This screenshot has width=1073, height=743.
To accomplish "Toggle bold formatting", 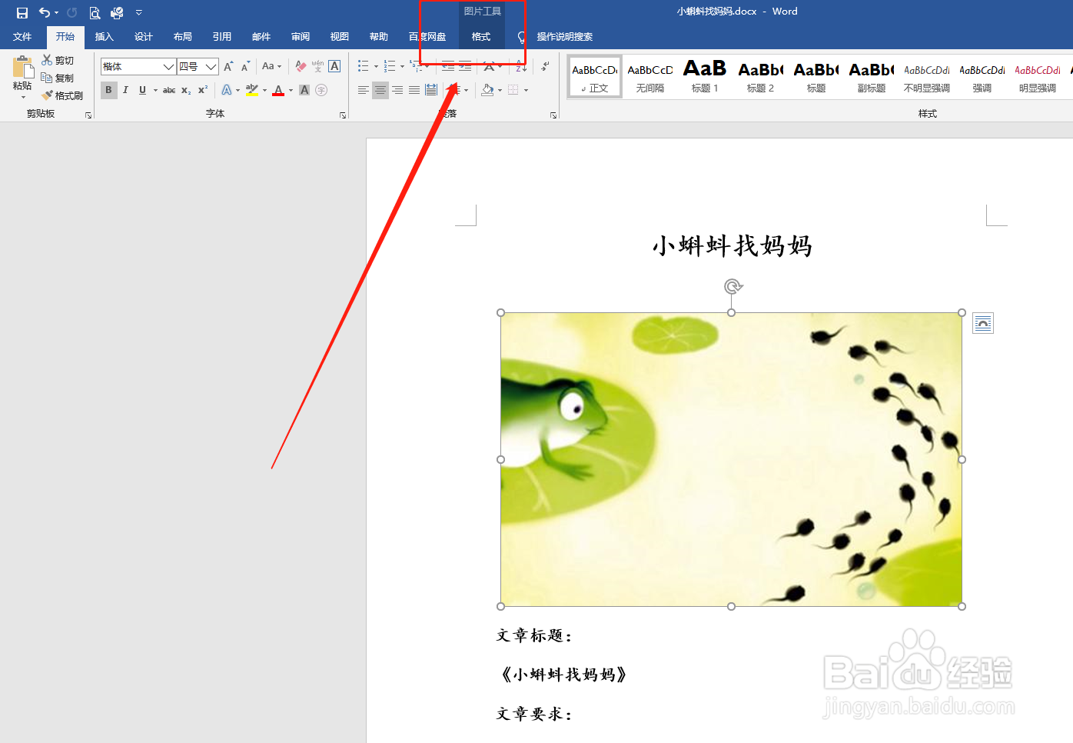I will point(108,90).
